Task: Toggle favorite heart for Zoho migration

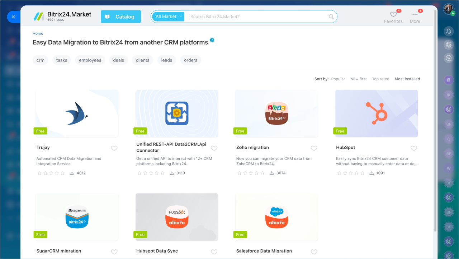Action: click(314, 148)
